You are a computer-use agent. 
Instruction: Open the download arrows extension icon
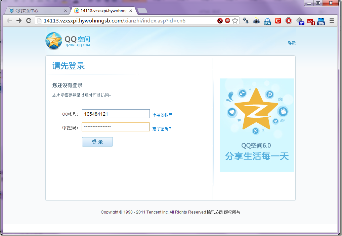pyautogui.click(x=246, y=21)
